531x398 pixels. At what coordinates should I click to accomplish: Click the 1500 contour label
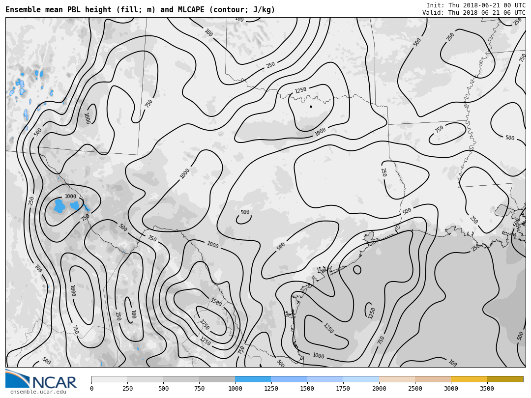pos(216,302)
